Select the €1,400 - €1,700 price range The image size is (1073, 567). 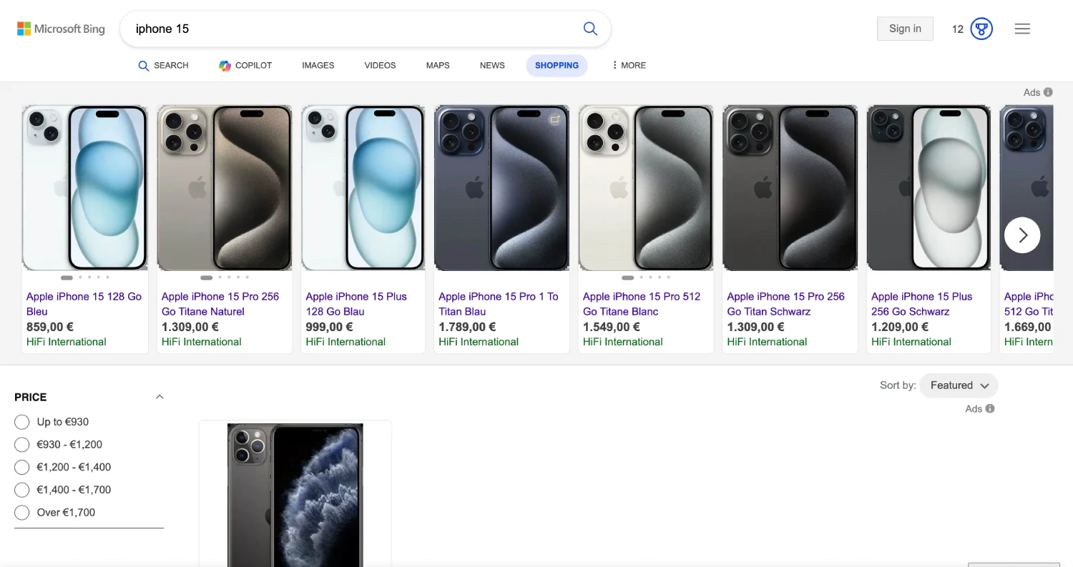coord(22,490)
